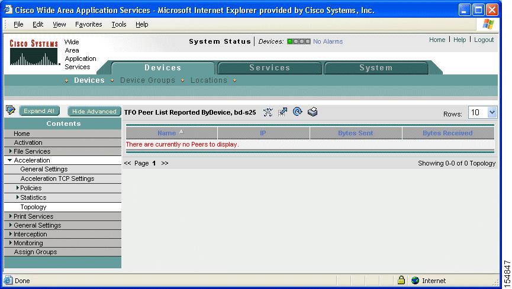Image resolution: width=512 pixels, height=289 pixels.
Task: Open the Help menu in the menu bar
Action: [x=141, y=24]
